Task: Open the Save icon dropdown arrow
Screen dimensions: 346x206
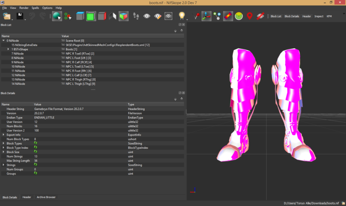Action: pos(25,20)
